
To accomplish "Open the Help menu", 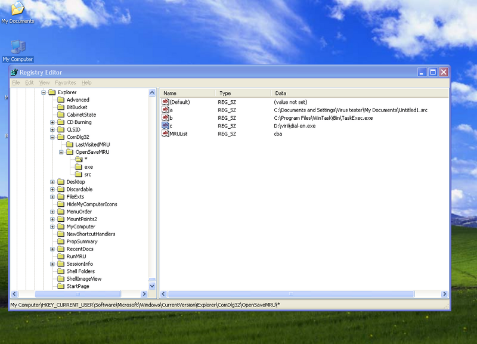I will point(86,82).
